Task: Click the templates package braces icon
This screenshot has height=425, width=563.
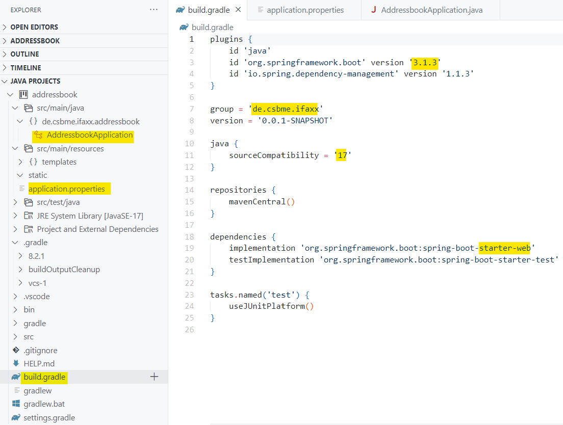Action: pos(33,162)
